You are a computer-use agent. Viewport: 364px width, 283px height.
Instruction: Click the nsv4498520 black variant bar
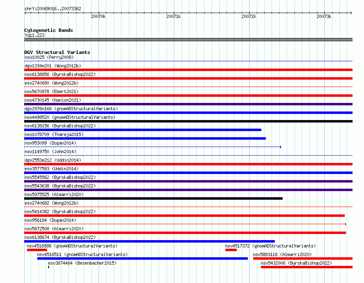[x=188, y=121]
